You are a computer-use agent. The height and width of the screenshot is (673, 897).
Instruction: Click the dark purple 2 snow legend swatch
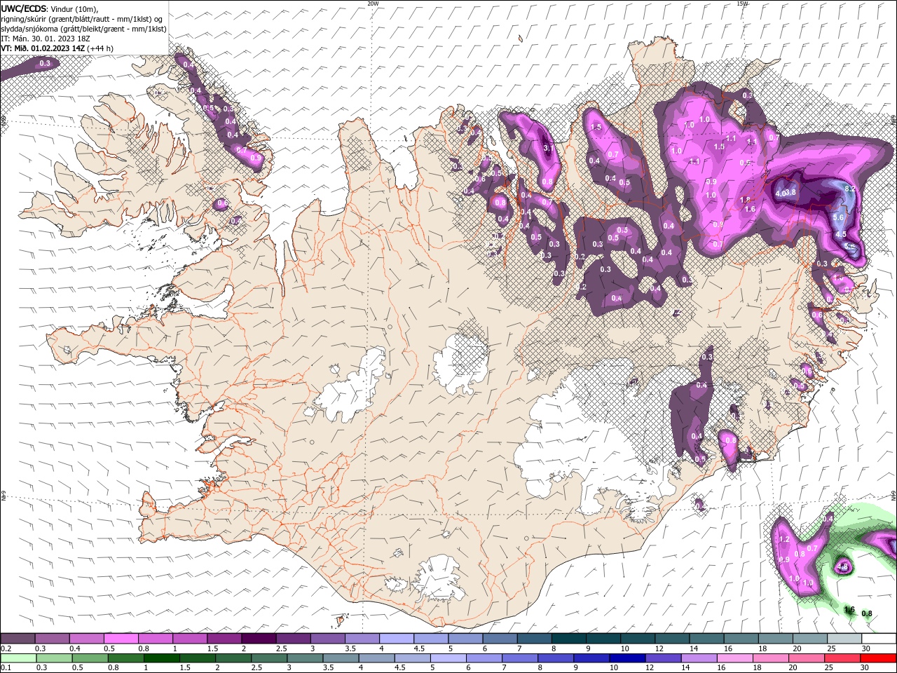tap(259, 639)
